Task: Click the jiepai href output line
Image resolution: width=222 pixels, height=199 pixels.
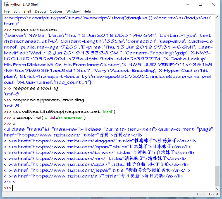Action: tap(97, 170)
